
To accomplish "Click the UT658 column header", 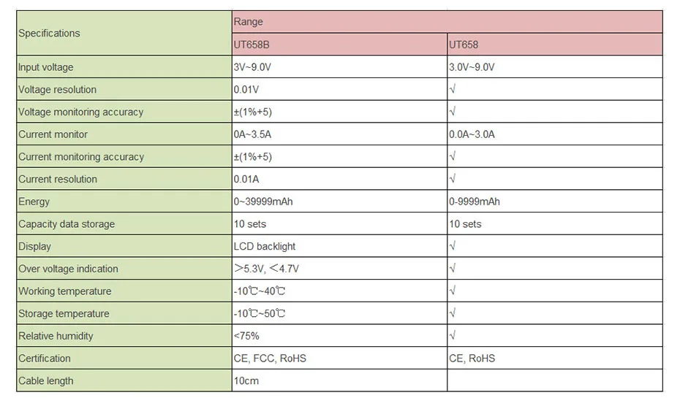I will [555, 45].
